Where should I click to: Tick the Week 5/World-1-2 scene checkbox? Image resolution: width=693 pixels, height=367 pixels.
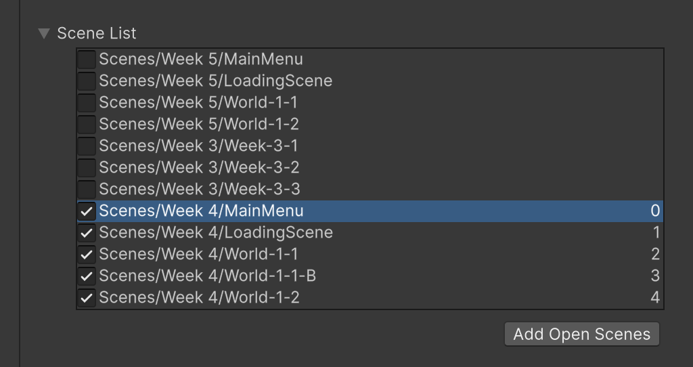[x=87, y=125]
